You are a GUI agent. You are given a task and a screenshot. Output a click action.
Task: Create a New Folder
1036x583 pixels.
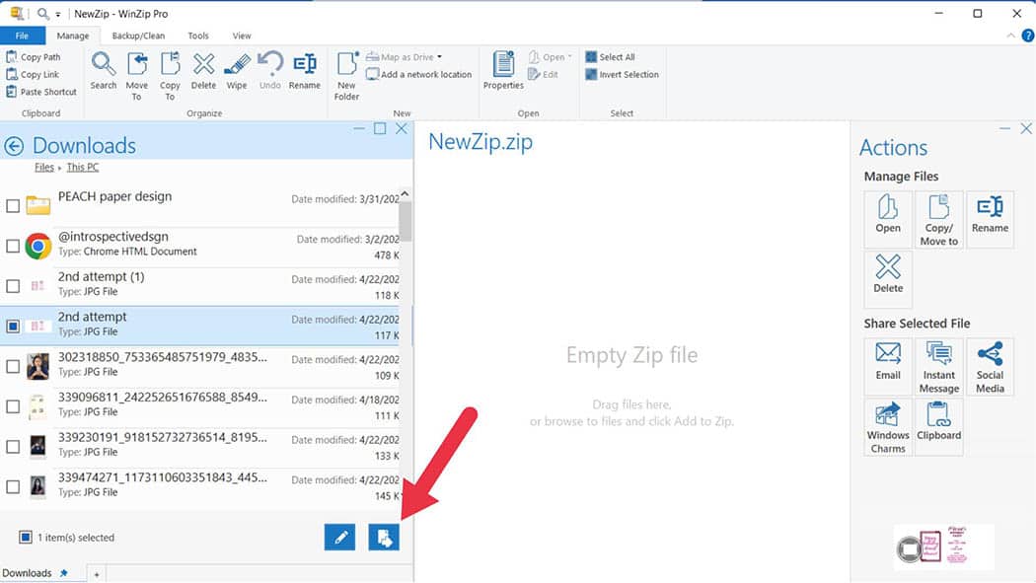coord(346,76)
